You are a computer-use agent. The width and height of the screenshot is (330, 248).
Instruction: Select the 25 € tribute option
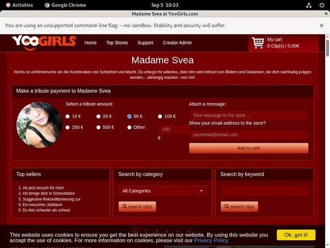click(98, 117)
